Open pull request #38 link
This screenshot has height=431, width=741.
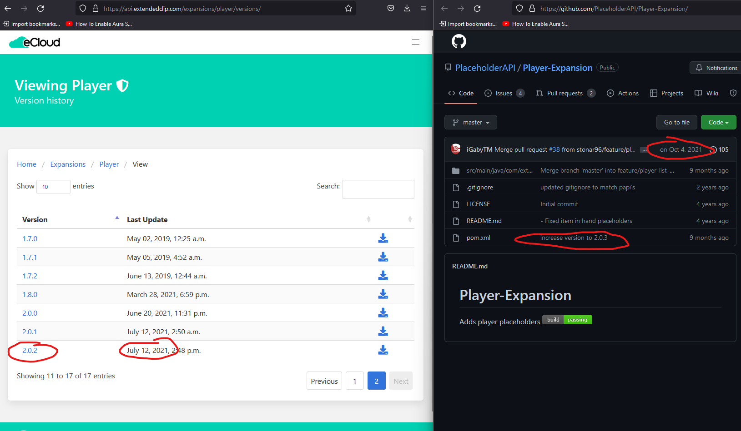click(554, 149)
